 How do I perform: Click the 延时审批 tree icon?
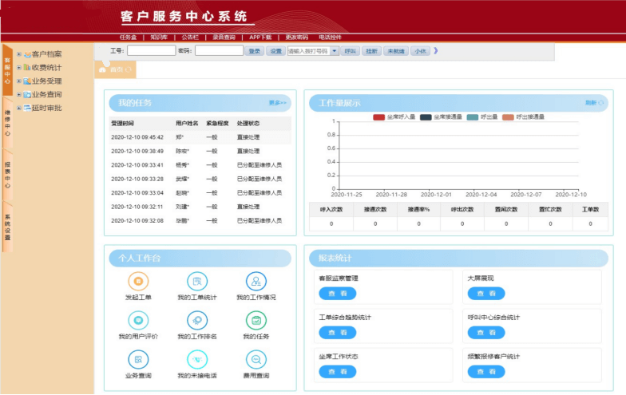(27, 108)
